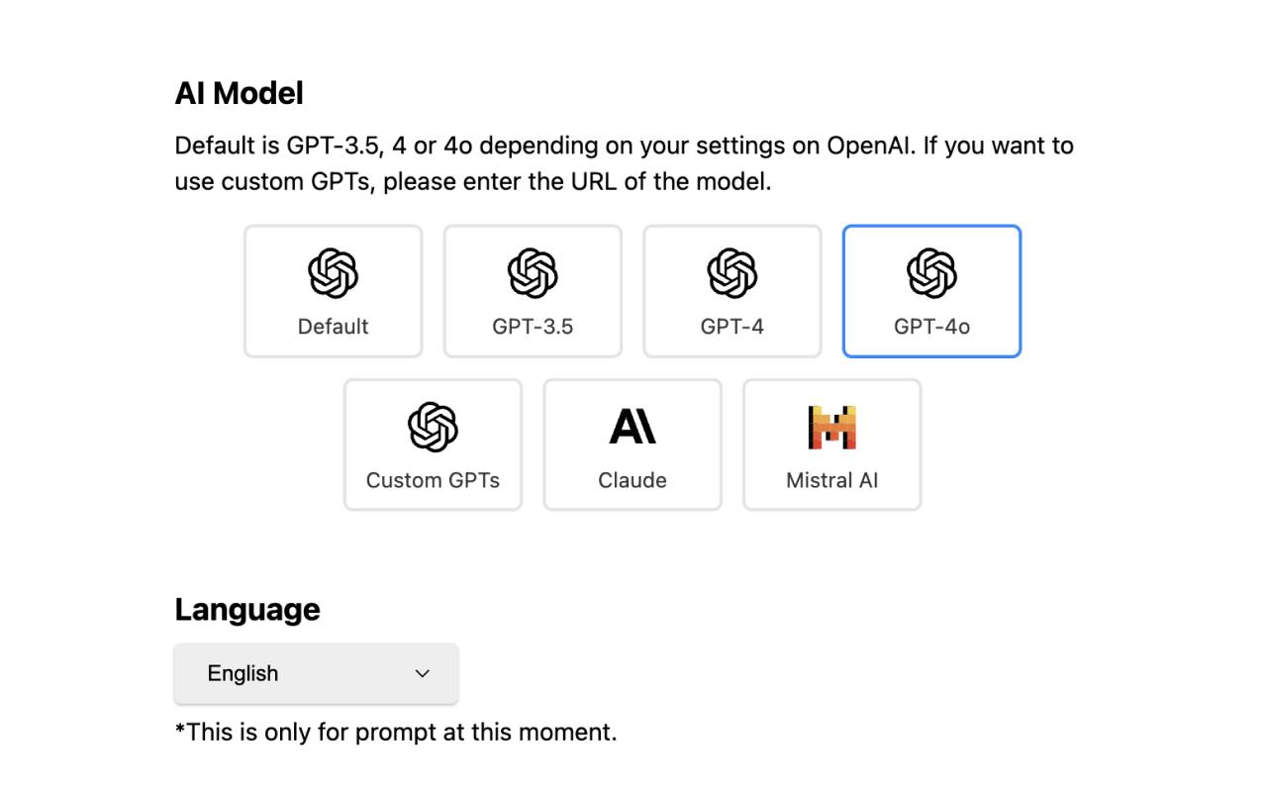The width and height of the screenshot is (1267, 792).
Task: Pick the GPT-3.5 model label
Action: pyautogui.click(x=533, y=327)
